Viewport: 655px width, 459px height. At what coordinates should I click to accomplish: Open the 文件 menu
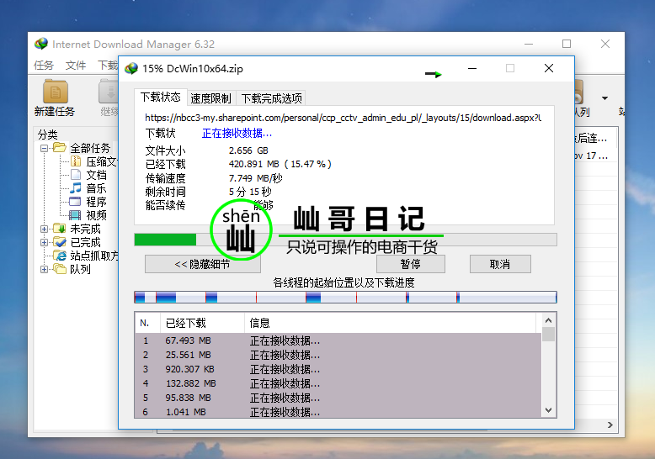click(76, 65)
